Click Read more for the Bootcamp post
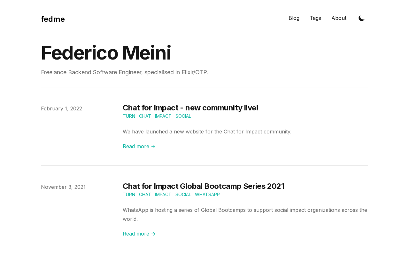The image size is (409, 256). click(139, 234)
